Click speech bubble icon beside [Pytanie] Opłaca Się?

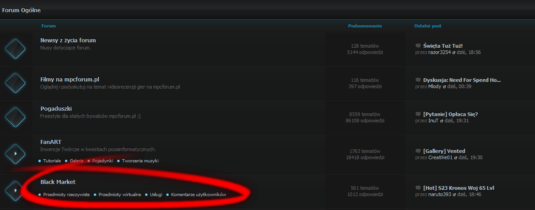click(418, 114)
